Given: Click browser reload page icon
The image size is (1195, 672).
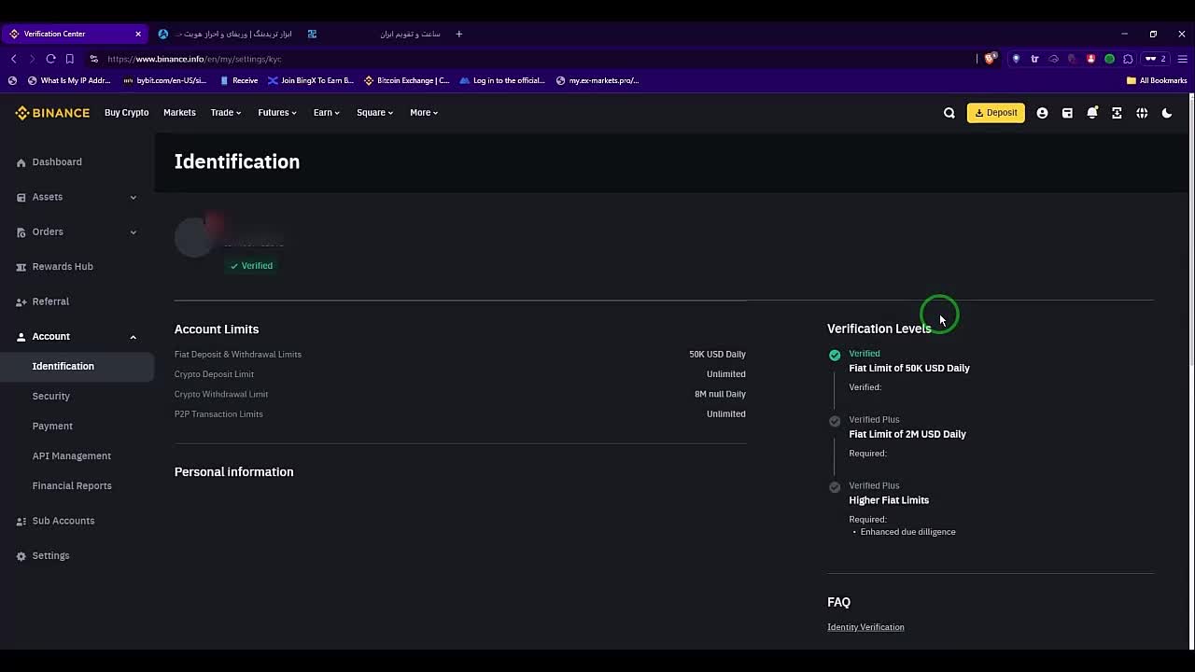Looking at the screenshot, I should pos(50,59).
